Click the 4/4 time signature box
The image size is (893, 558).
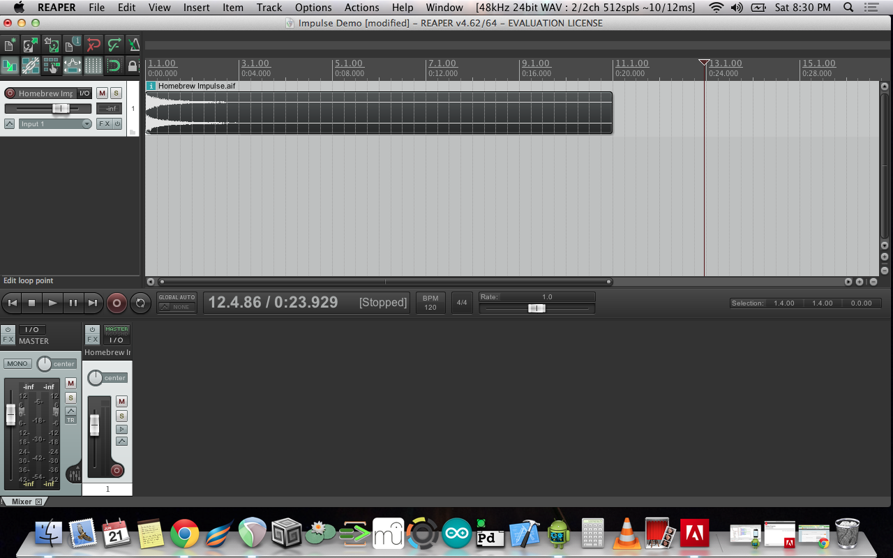tap(462, 303)
